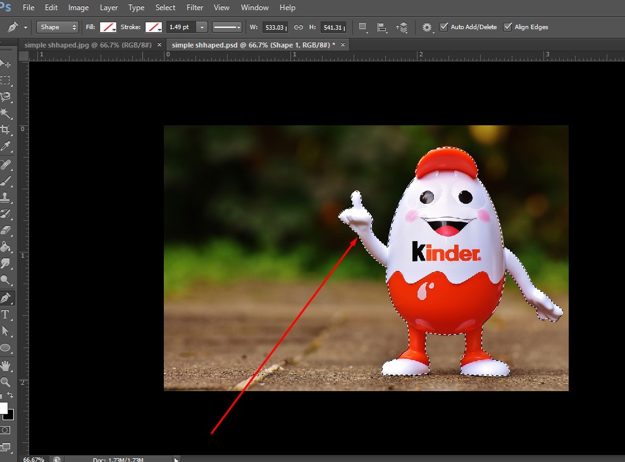Click the shape width field
Image resolution: width=625 pixels, height=462 pixels.
[275, 27]
